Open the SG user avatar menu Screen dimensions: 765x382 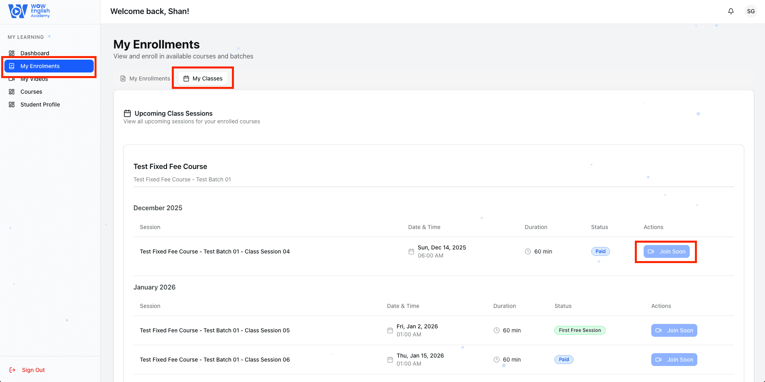tap(751, 11)
